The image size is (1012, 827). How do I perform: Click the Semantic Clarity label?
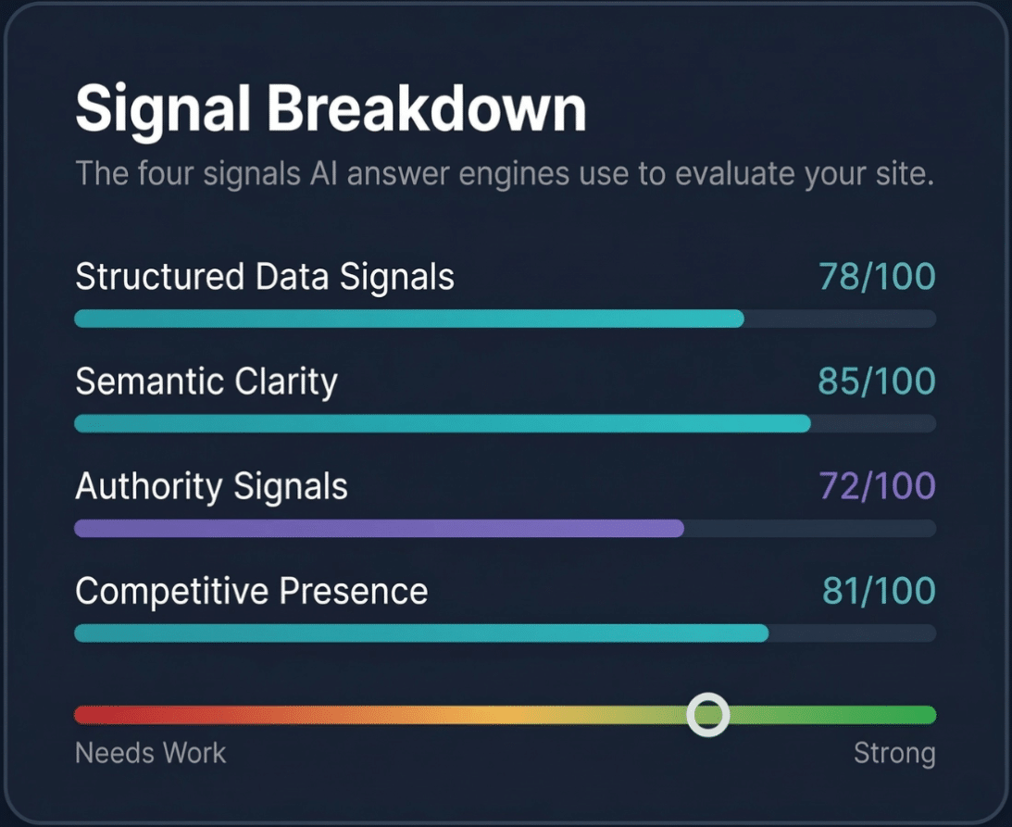pos(206,381)
